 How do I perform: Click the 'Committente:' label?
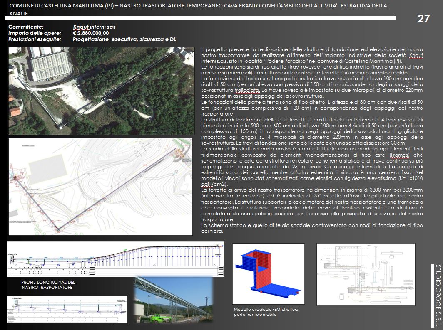tap(26, 27)
